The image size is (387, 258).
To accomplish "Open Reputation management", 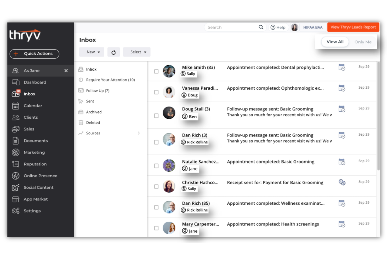I will (35, 164).
